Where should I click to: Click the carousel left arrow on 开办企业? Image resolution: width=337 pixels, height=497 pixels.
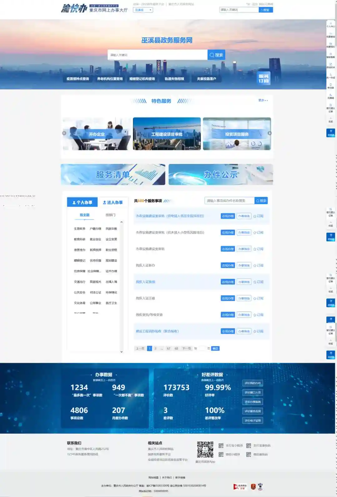point(64,133)
